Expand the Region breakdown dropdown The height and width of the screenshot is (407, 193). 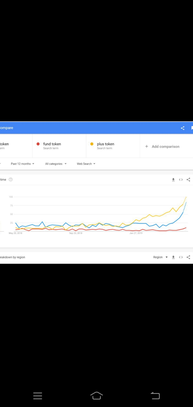(x=160, y=257)
